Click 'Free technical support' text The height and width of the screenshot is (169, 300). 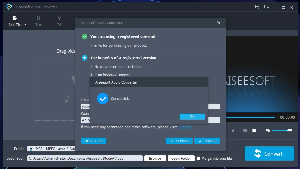pos(113,74)
